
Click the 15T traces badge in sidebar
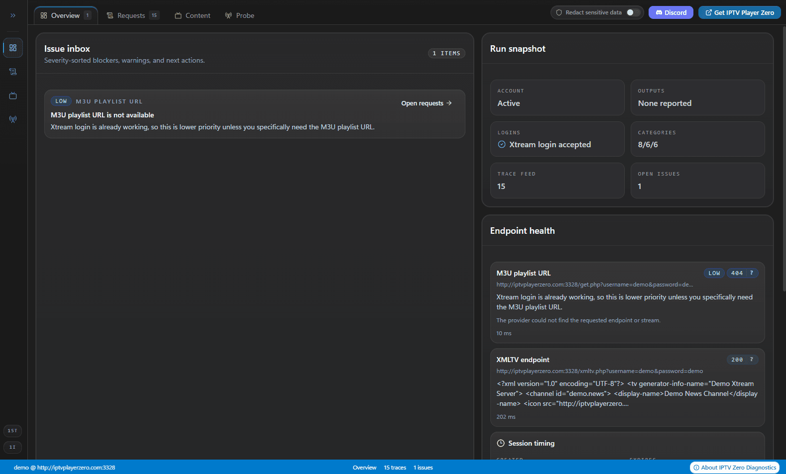click(x=12, y=431)
